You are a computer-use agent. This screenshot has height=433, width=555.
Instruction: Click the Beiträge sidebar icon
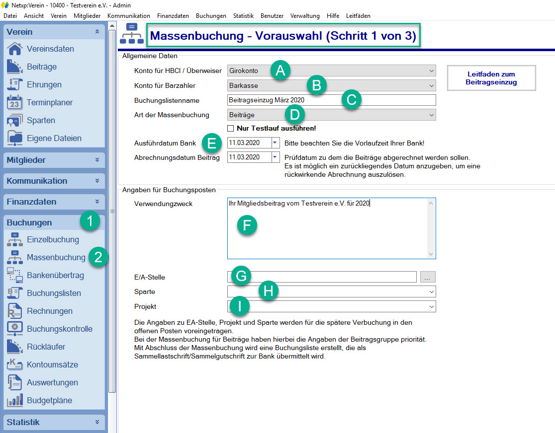click(14, 67)
